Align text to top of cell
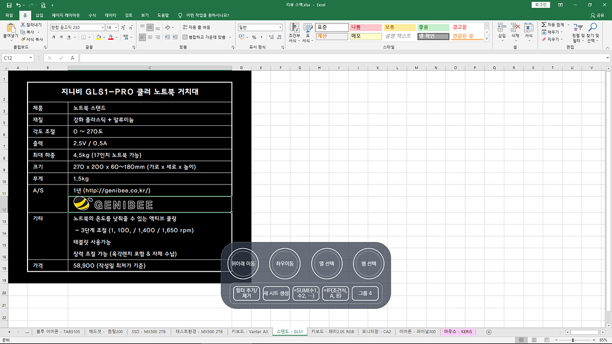 142,27
